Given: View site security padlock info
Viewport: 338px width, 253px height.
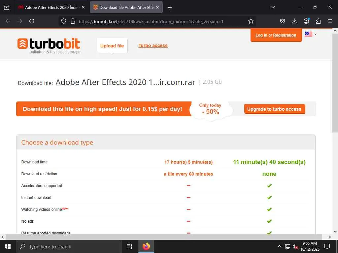Looking at the screenshot, I should coord(73,21).
